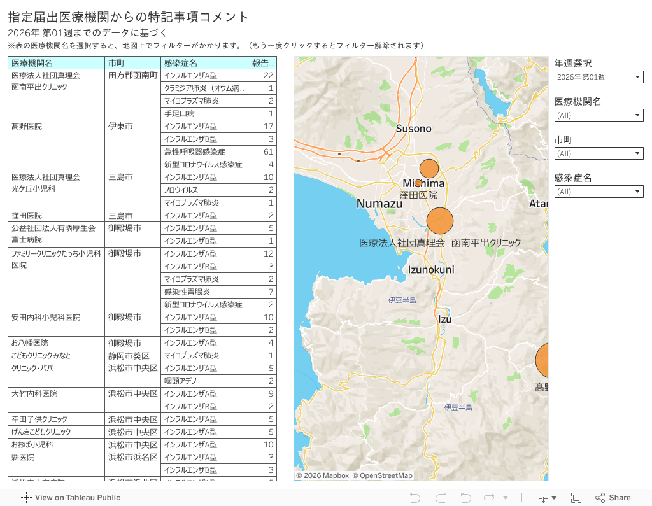This screenshot has height=506, width=652.
Task: Click the Refresh data icon
Action: (x=490, y=498)
